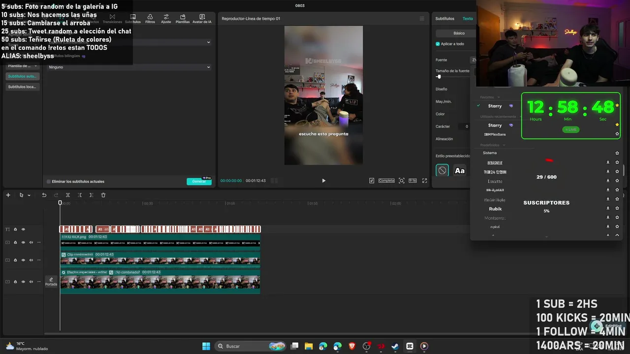Toggle Eliminar los subtítulos actuales option
This screenshot has height=354, width=630.
coord(49,181)
